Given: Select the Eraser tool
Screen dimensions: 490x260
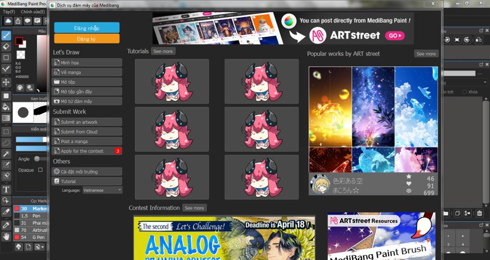Looking at the screenshot, I should pos(6,47).
